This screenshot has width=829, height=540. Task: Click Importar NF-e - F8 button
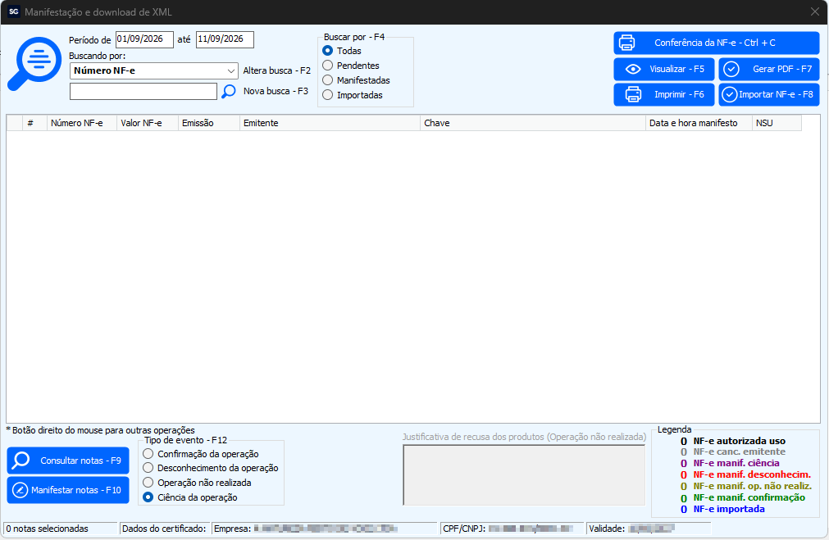coord(768,94)
